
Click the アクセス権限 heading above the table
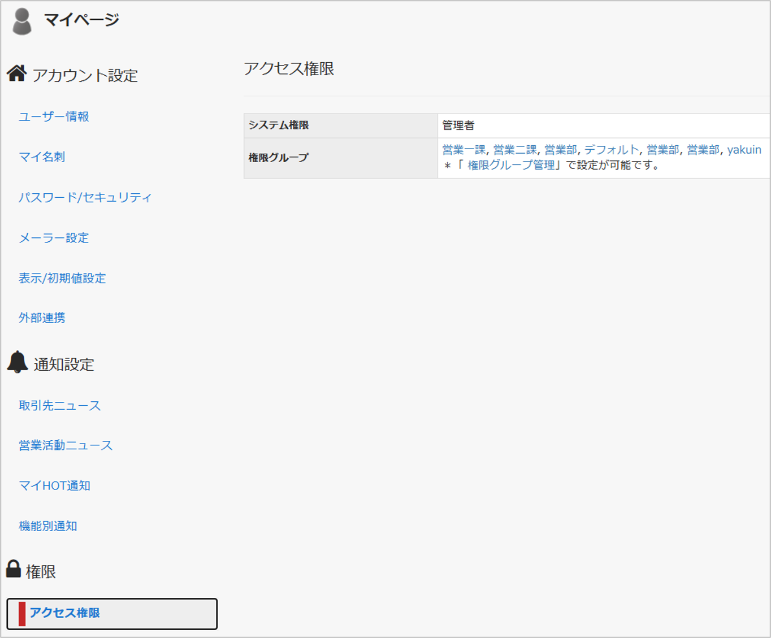(289, 69)
